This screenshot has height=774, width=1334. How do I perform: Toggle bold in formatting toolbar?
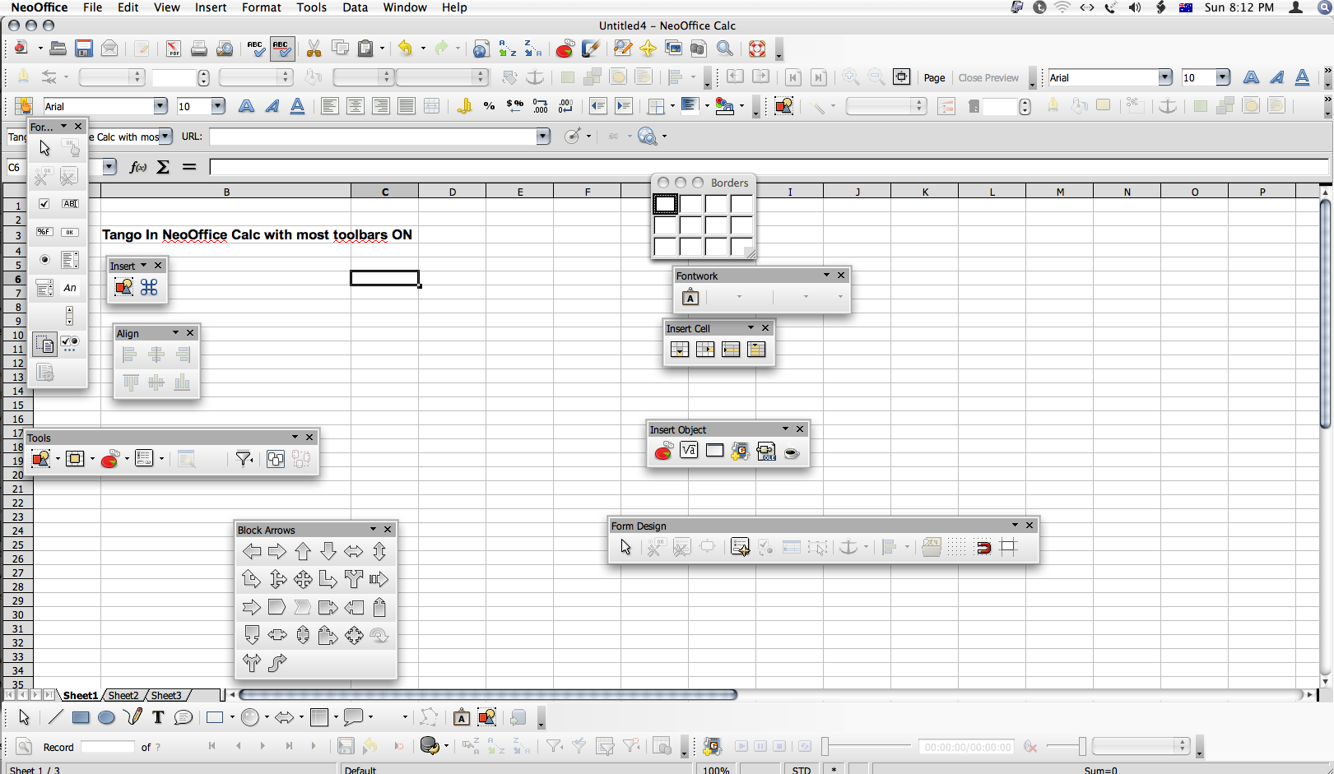(246, 106)
